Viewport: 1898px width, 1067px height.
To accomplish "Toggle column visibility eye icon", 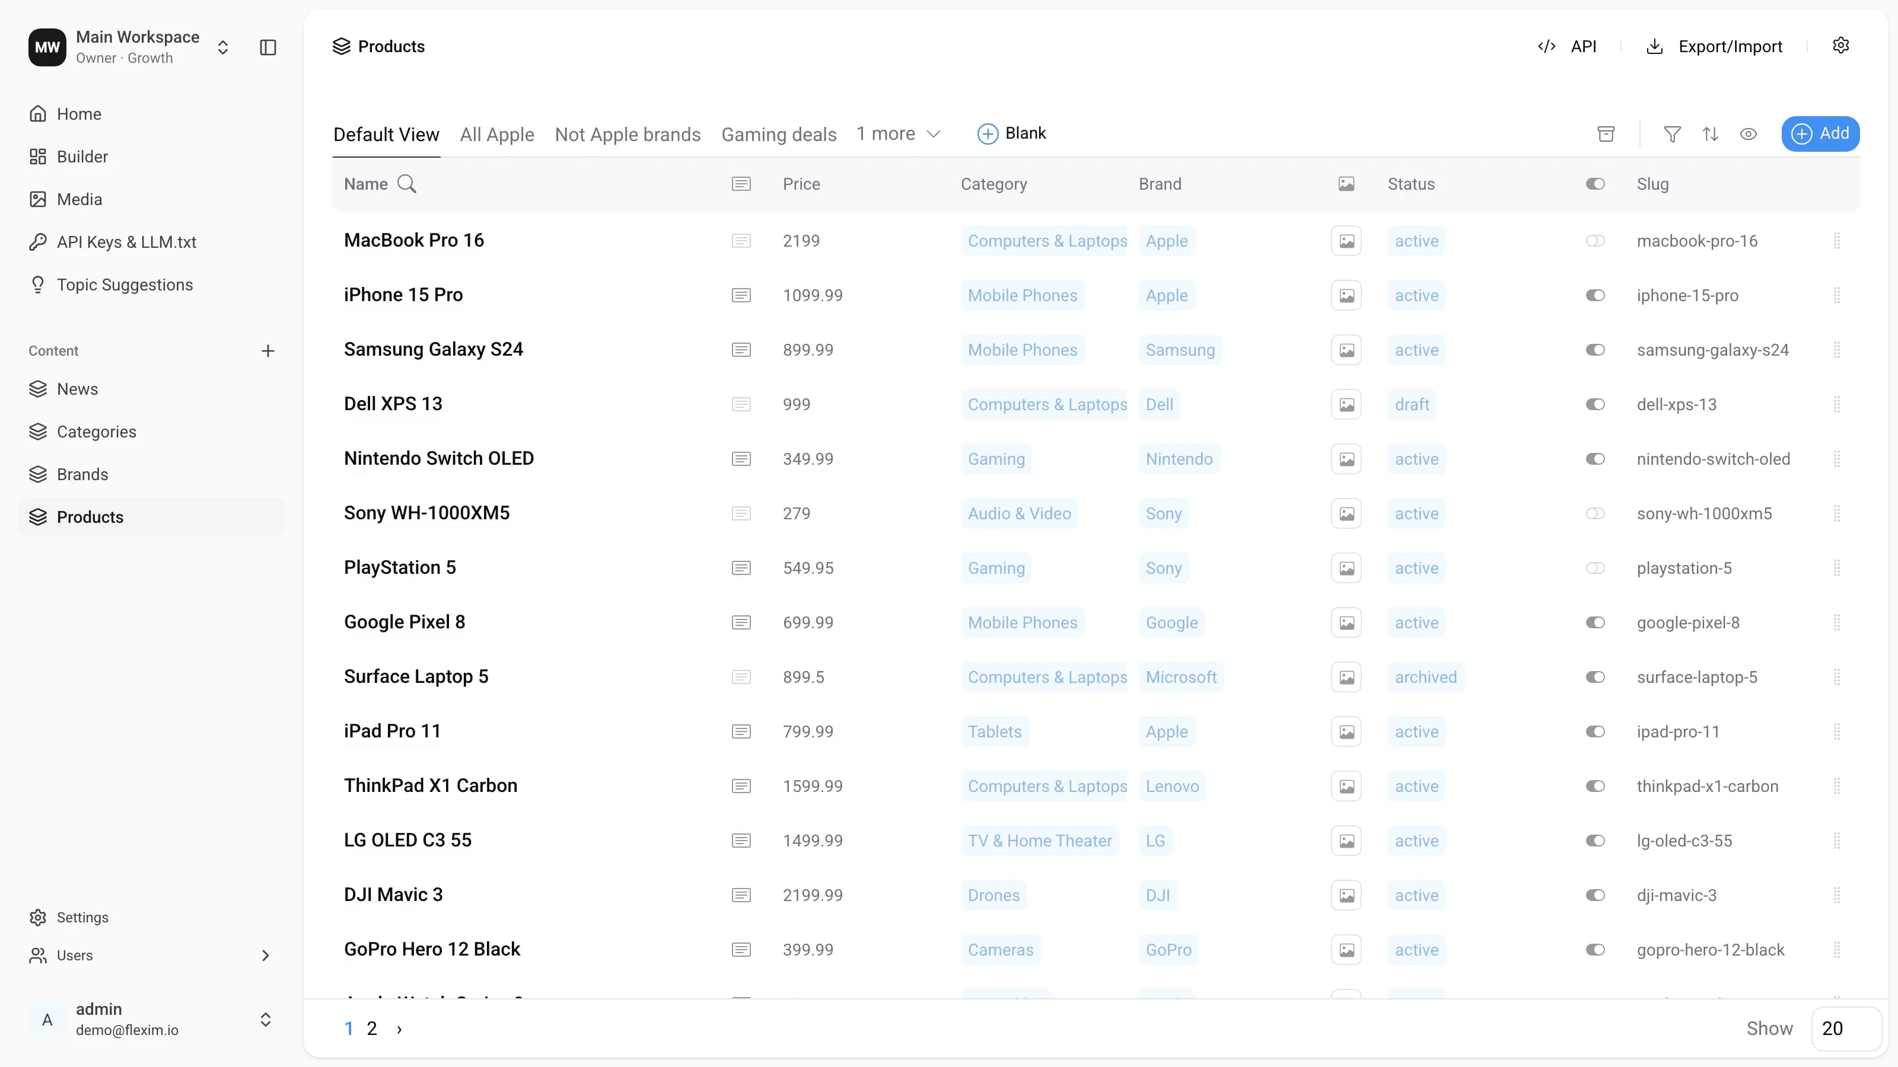I will (1749, 133).
